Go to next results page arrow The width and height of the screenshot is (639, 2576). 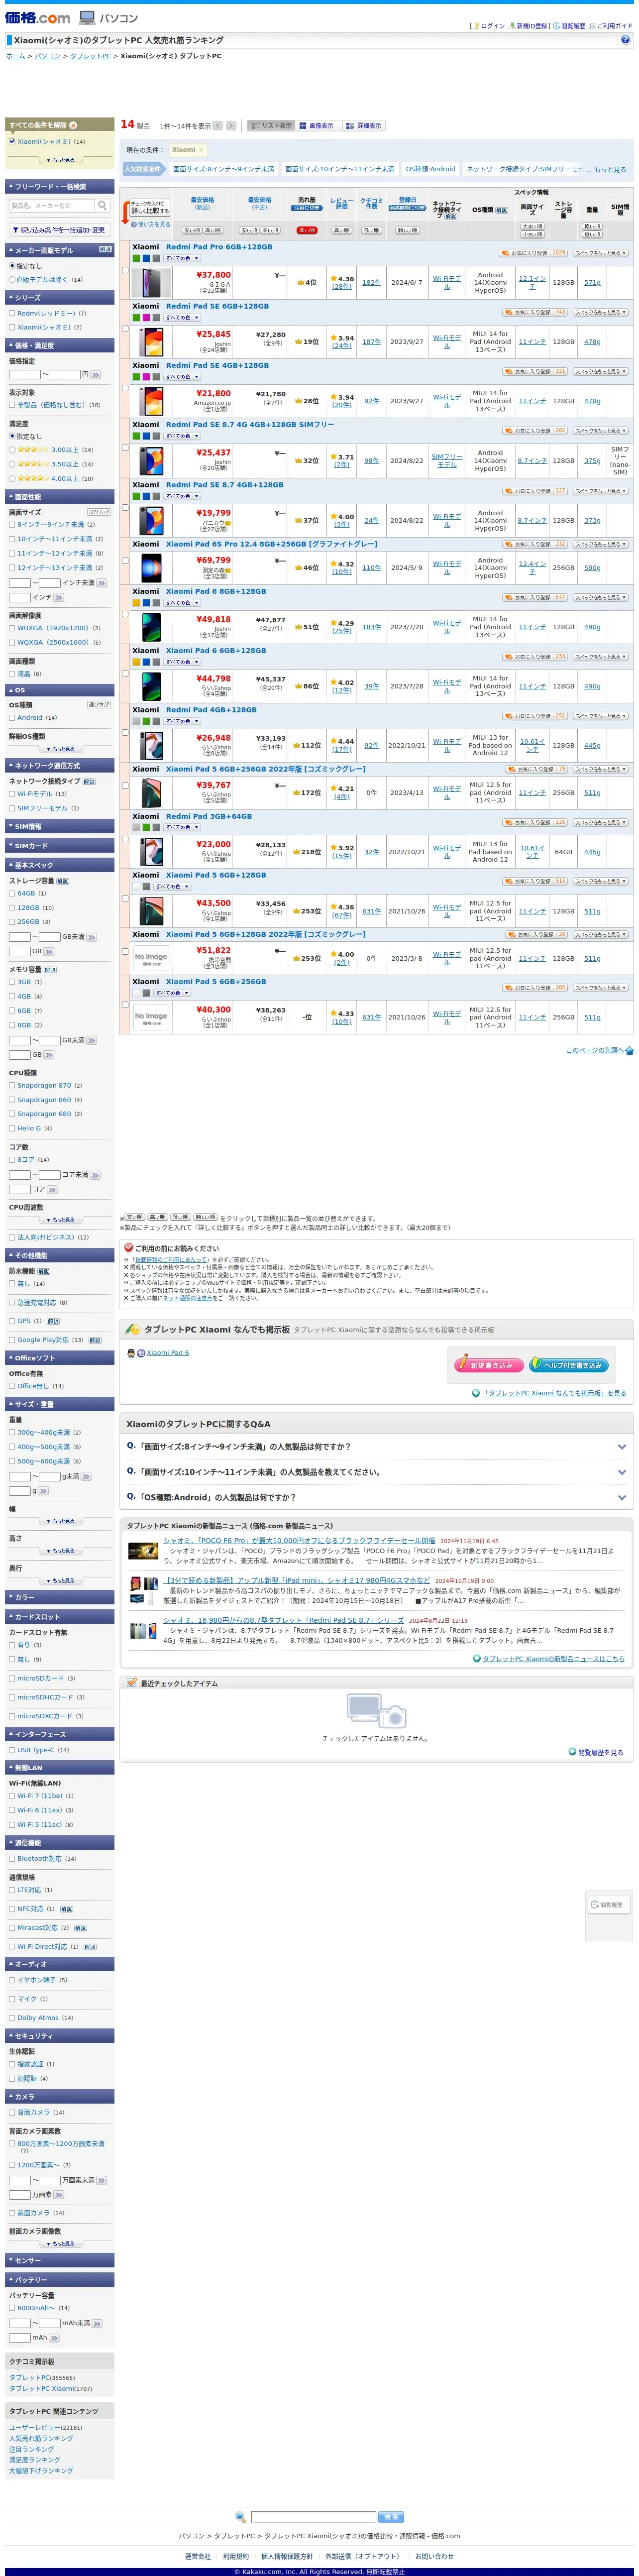tap(231, 126)
